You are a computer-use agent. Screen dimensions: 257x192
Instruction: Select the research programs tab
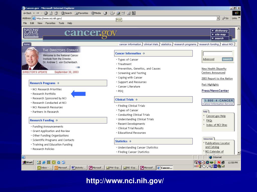coord(185,44)
